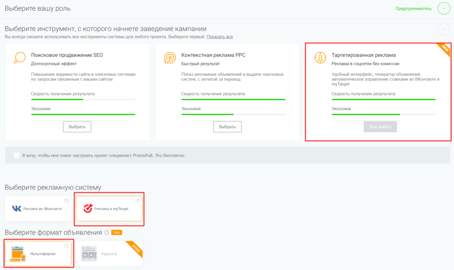Click the Контекстная реклама PPC title
The height and width of the screenshot is (270, 454).
click(213, 55)
